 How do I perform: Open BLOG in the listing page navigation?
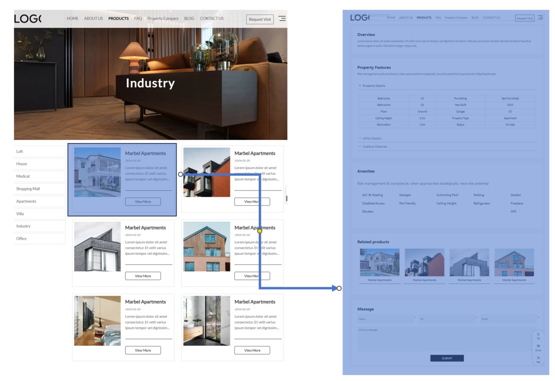(x=189, y=18)
